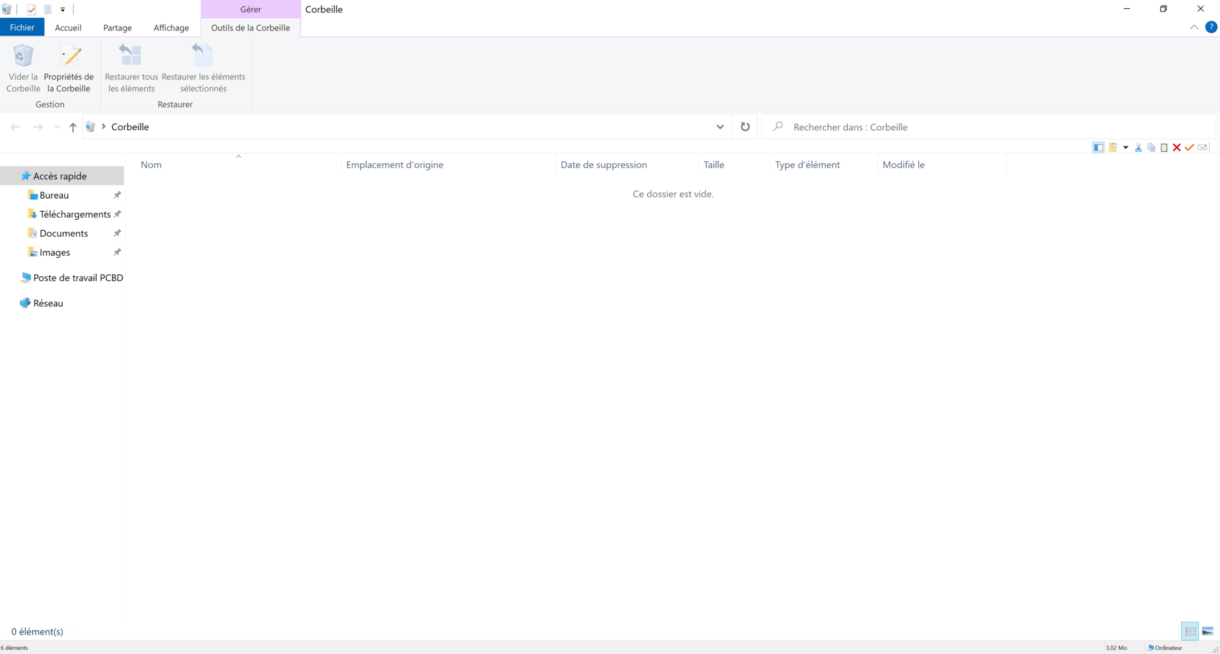This screenshot has height=654, width=1220.
Task: Open the address bar history dropdown
Action: click(720, 127)
